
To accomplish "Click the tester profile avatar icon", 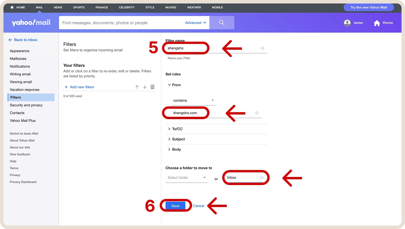I will tap(347, 23).
